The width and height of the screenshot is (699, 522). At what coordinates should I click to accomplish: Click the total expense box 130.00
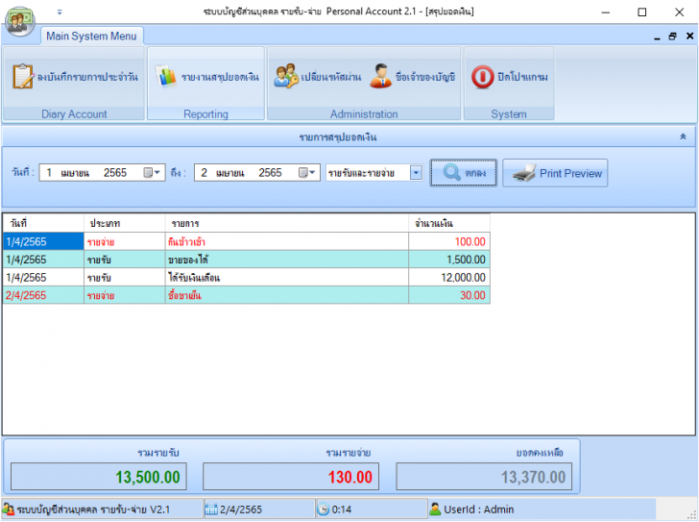(x=291, y=477)
